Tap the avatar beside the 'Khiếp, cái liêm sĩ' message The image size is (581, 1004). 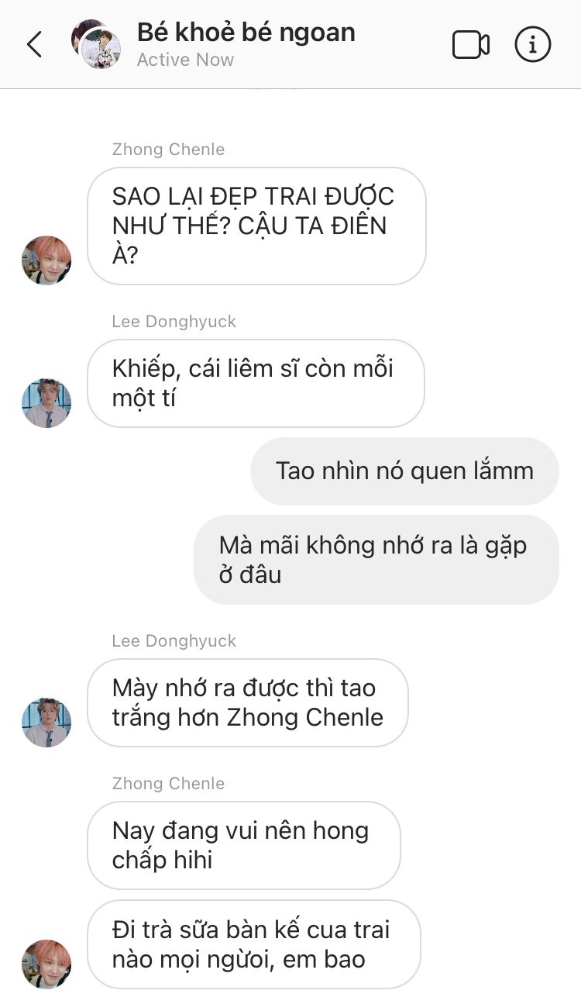46,403
